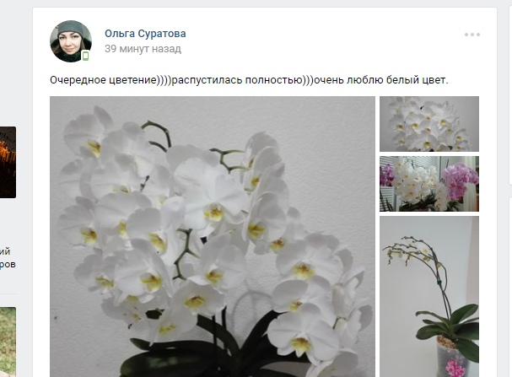Click the sidebar text ending in "ий"
The height and width of the screenshot is (377, 512).
coord(5,251)
